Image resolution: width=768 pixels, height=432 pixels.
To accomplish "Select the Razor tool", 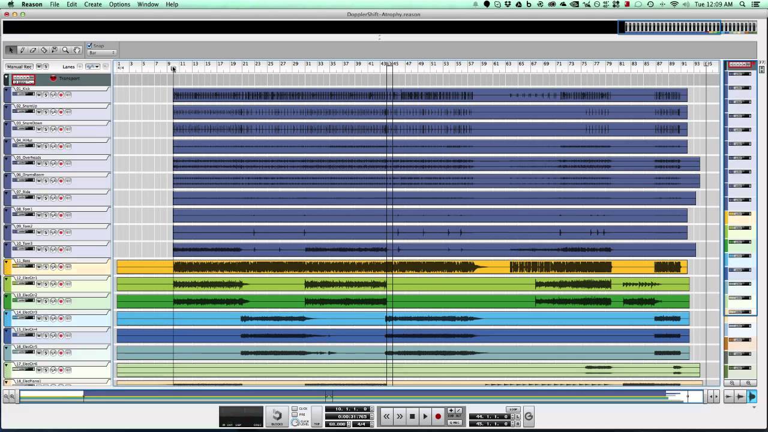I will [44, 50].
